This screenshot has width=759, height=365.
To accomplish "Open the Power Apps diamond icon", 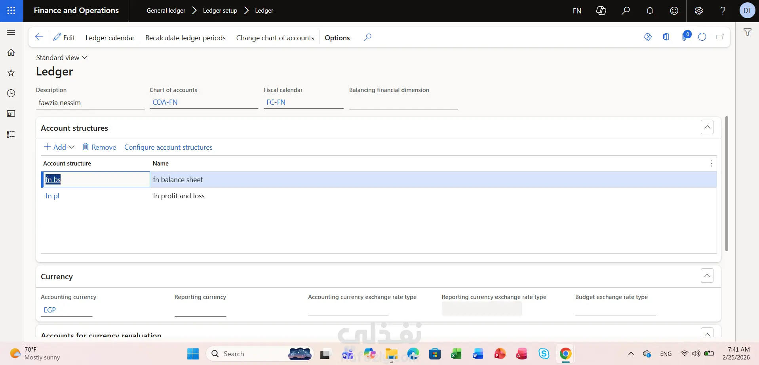I will pos(648,37).
